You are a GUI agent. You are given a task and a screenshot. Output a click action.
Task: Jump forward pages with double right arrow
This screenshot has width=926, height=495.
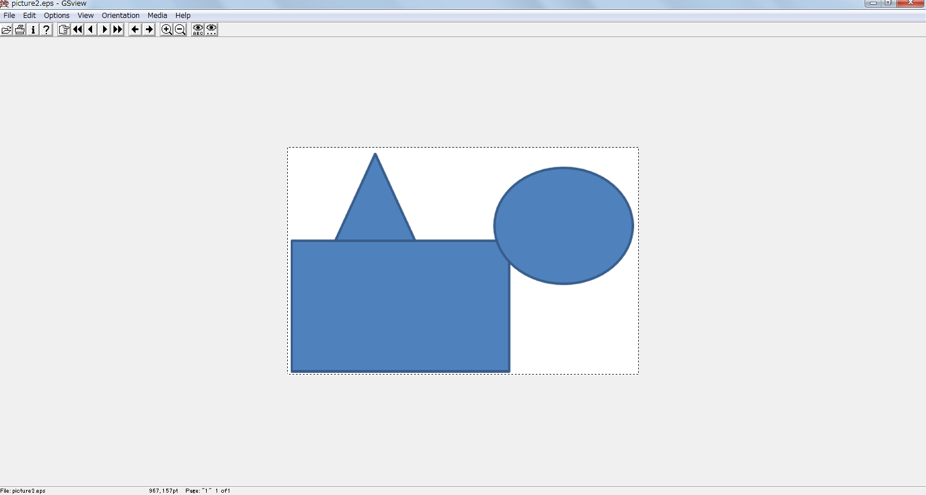point(118,30)
